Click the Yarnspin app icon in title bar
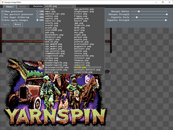The width and height of the screenshot is (173, 130). pos(2,2)
